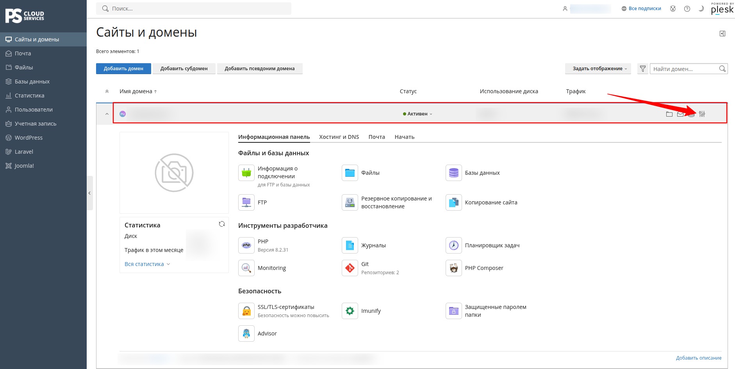Open the Scheduled Tasks clock icon
The width and height of the screenshot is (735, 369).
(454, 245)
